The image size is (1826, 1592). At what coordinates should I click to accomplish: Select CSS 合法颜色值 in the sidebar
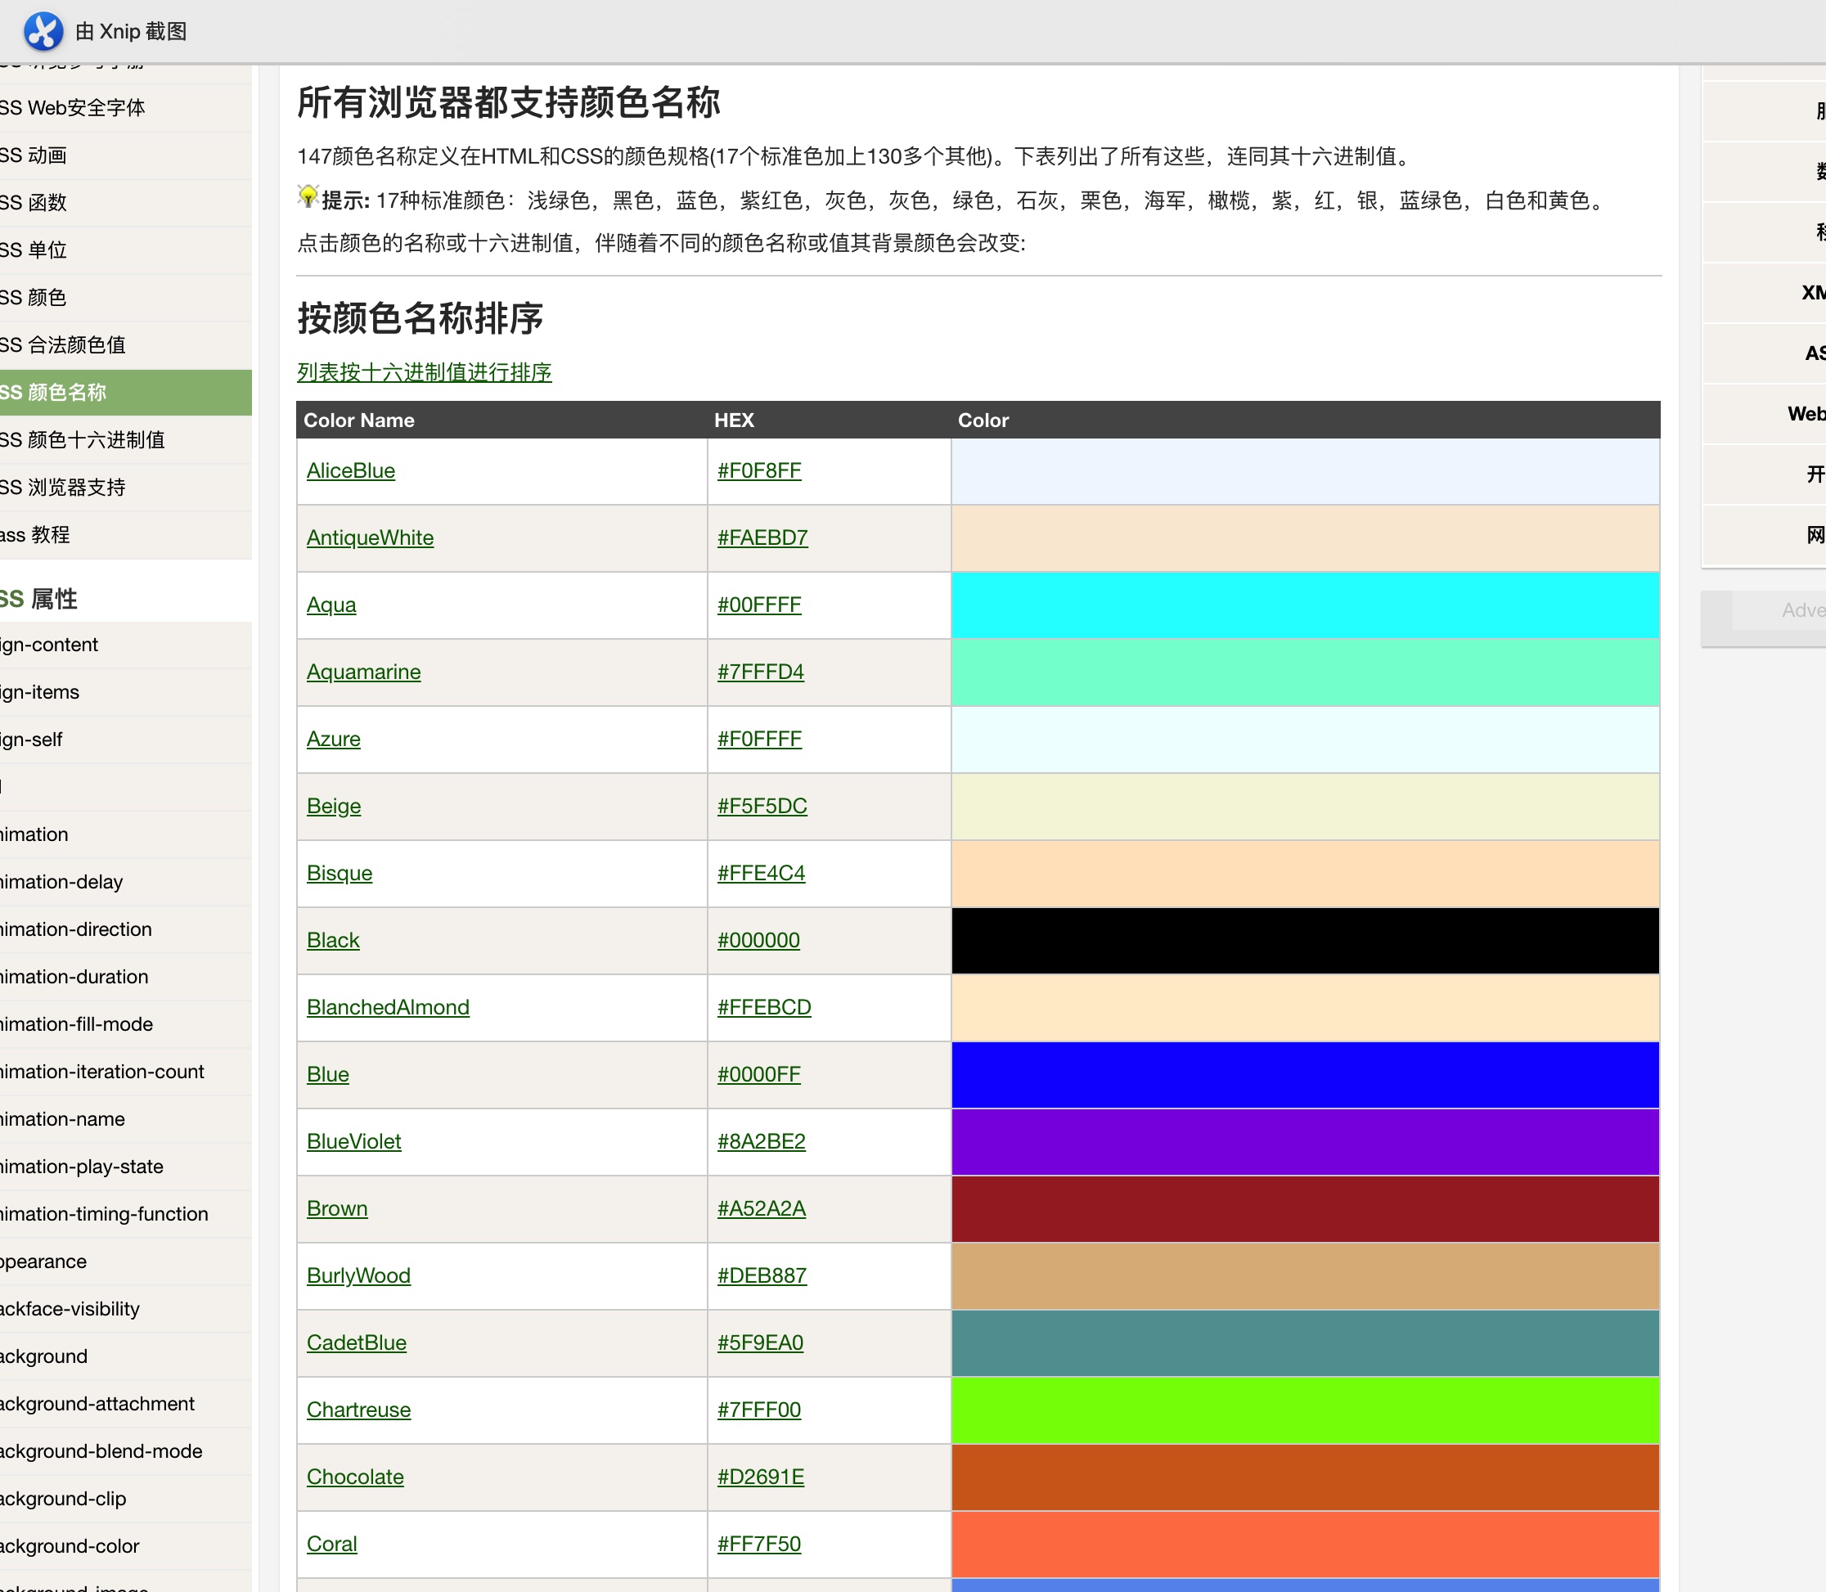62,344
